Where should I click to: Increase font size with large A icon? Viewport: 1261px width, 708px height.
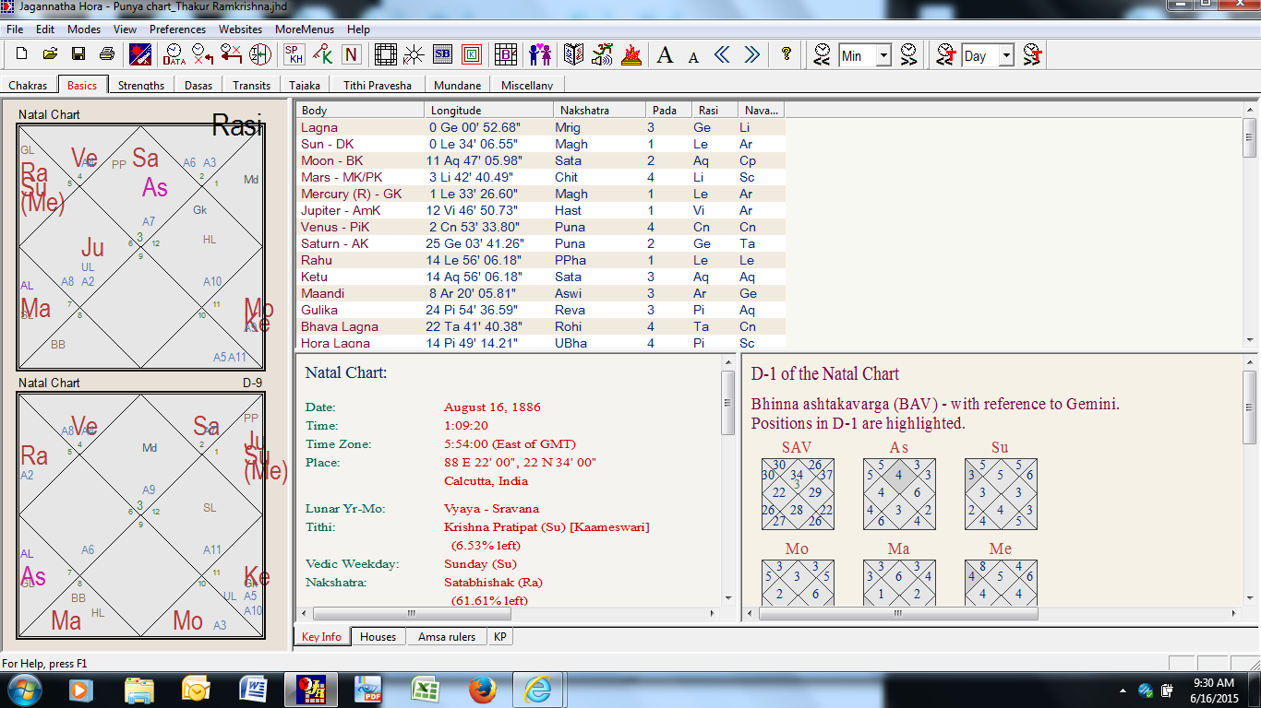[x=665, y=54]
